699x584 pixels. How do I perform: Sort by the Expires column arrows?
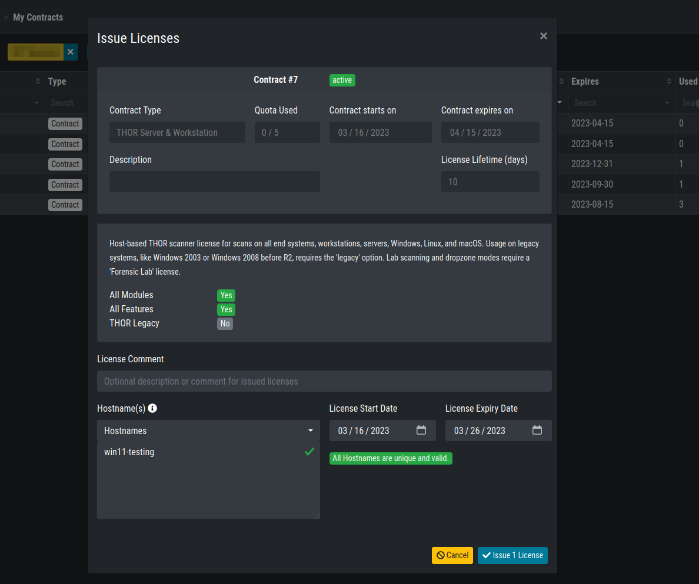point(668,81)
